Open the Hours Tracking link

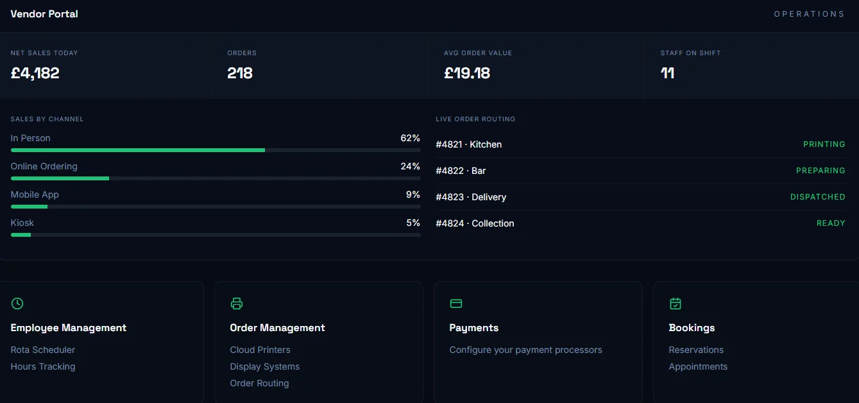pos(43,366)
